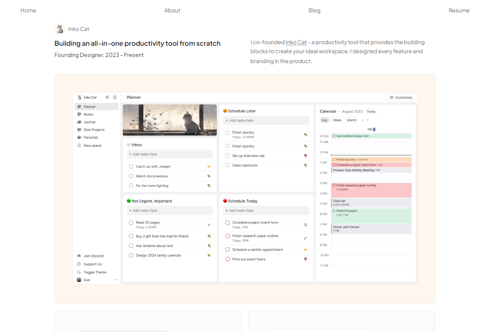Click the Join Discord icon in sidebar
490x332 pixels.
[79, 256]
